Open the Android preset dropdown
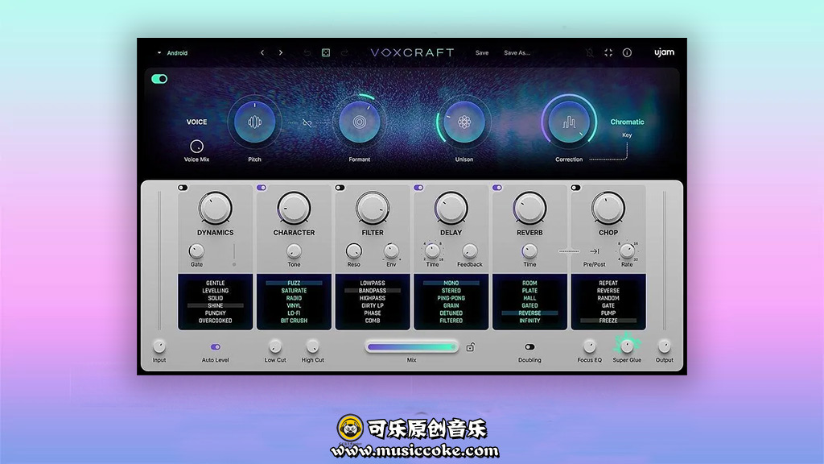824x464 pixels. [172, 53]
